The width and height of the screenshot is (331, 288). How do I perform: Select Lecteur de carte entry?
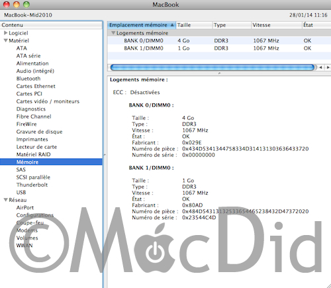pyautogui.click(x=36, y=147)
